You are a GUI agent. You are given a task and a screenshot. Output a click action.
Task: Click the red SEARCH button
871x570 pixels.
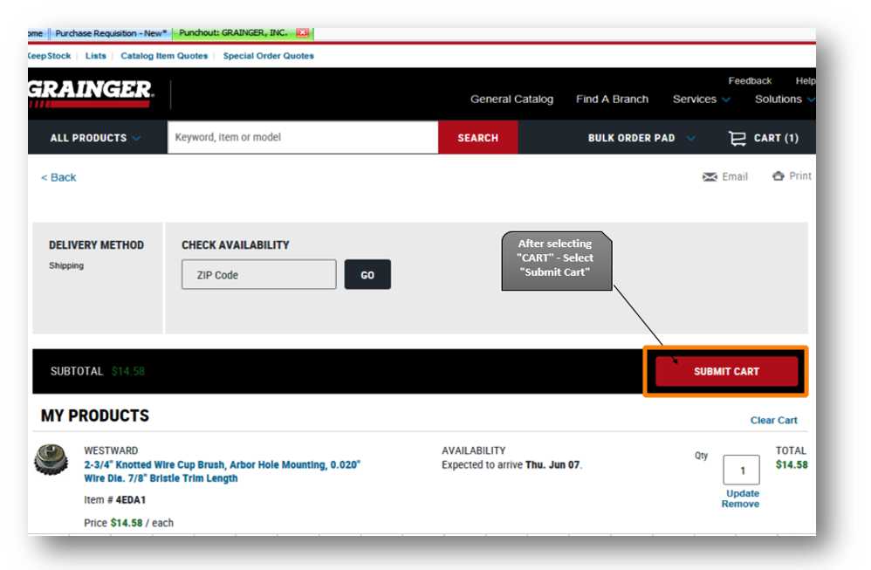[477, 137]
